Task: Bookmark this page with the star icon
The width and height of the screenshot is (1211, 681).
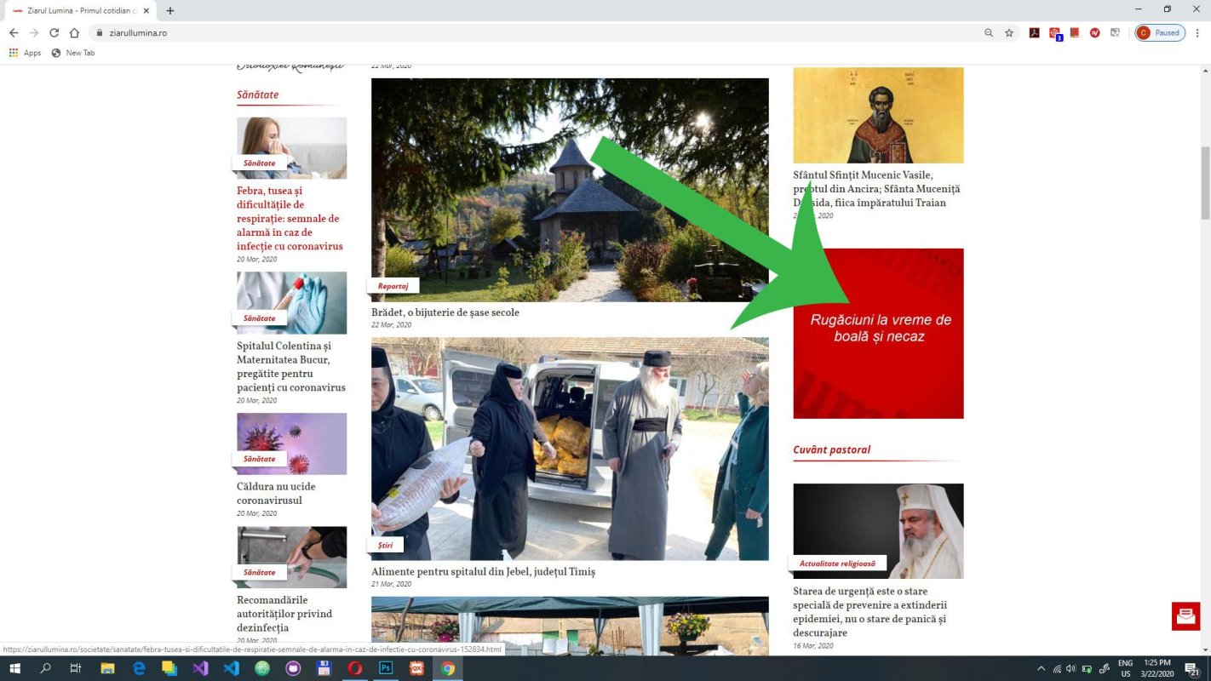Action: pyautogui.click(x=1009, y=32)
